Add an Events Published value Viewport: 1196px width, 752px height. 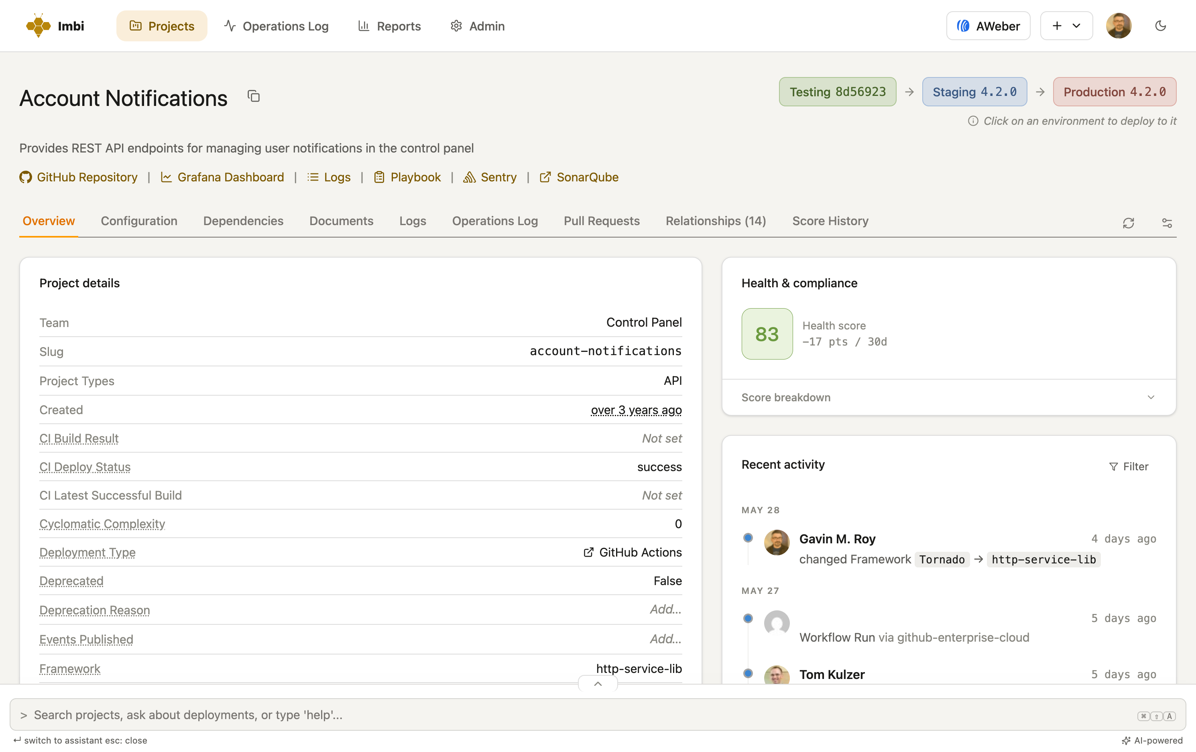pos(665,639)
